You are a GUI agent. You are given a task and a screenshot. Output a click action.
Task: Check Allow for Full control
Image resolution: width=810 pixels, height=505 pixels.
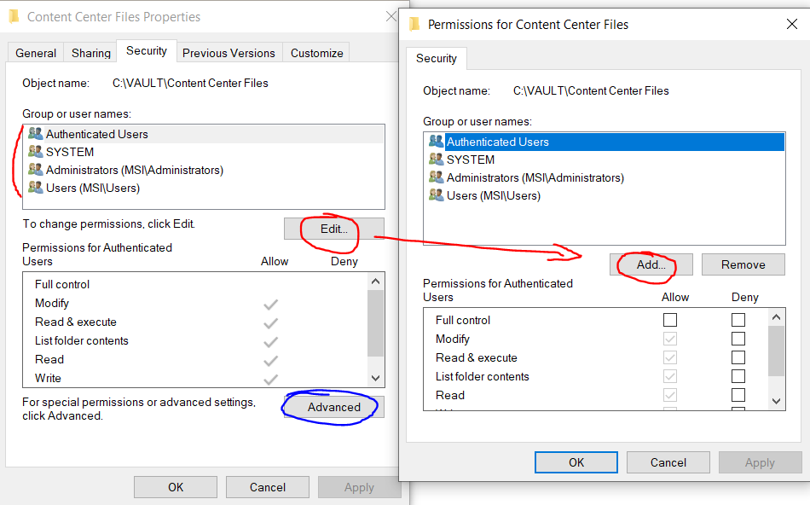click(x=670, y=320)
